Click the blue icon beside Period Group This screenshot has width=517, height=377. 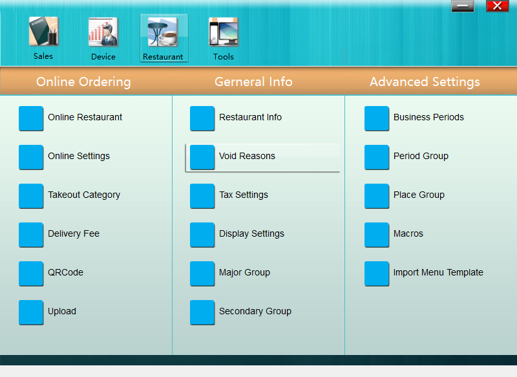(377, 157)
